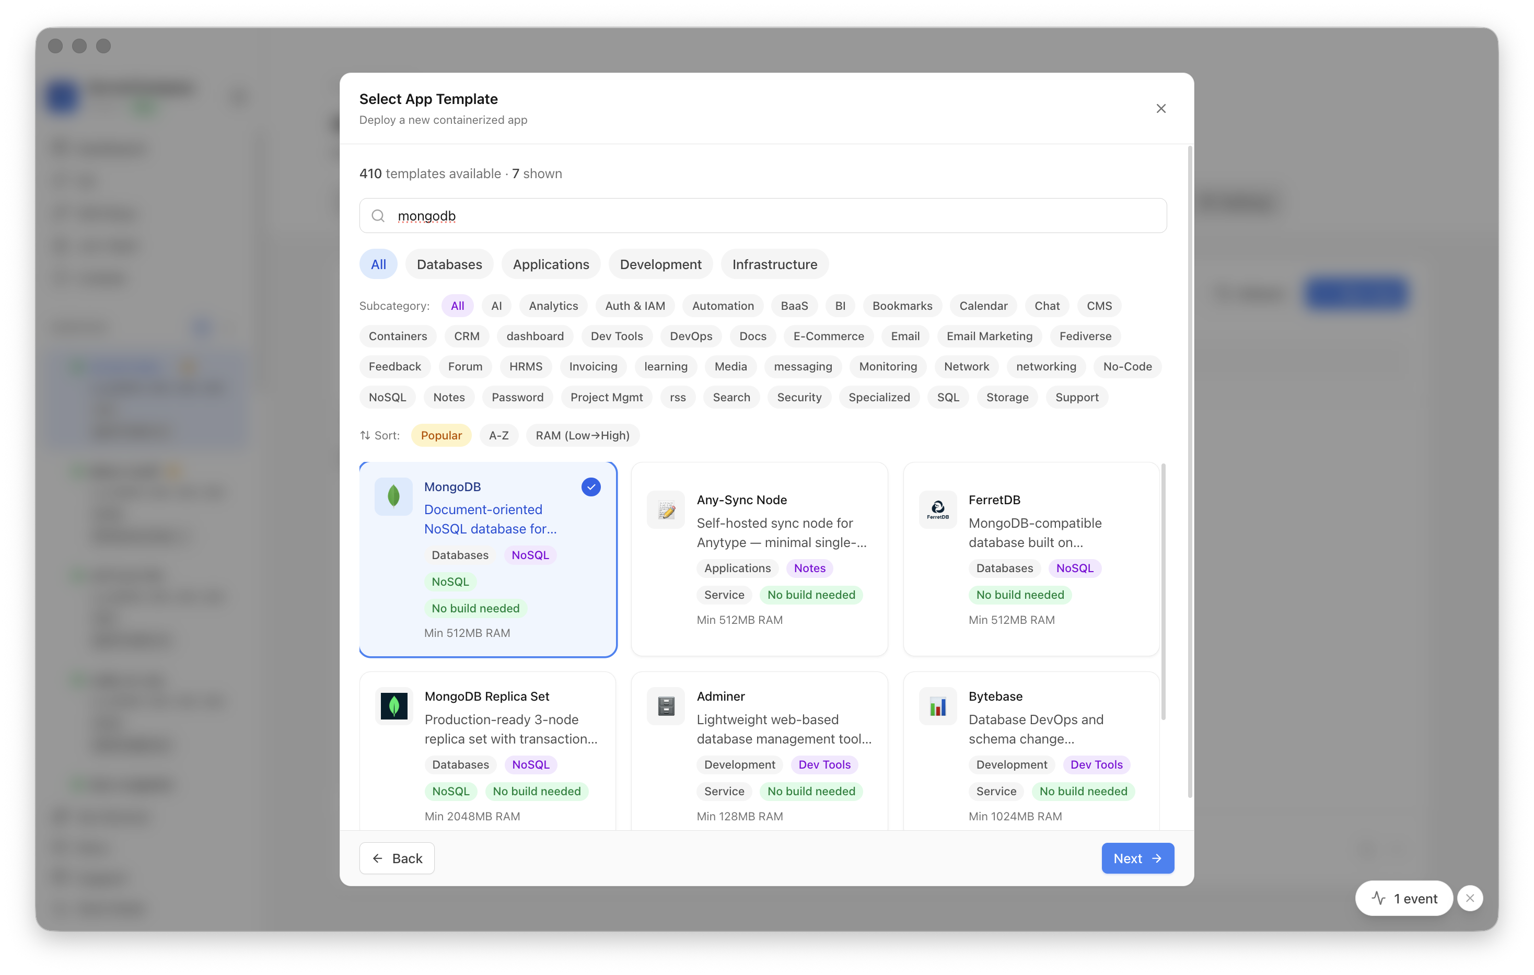Click the selected checkmark on MongoDB card
1534x975 pixels.
click(590, 487)
